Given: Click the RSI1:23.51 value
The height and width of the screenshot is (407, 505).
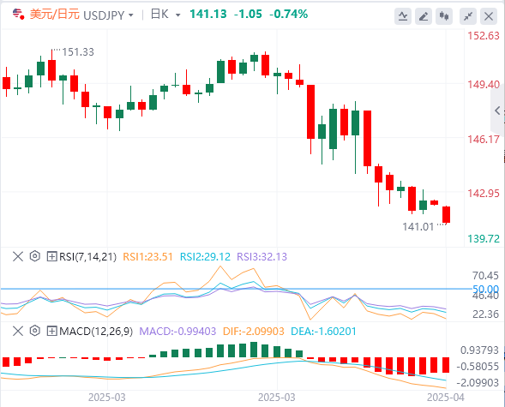Looking at the screenshot, I should coord(147,257).
